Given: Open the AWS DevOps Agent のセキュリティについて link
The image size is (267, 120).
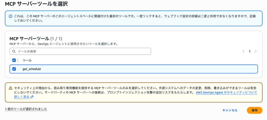Looking at the screenshot, I should [x=226, y=92].
